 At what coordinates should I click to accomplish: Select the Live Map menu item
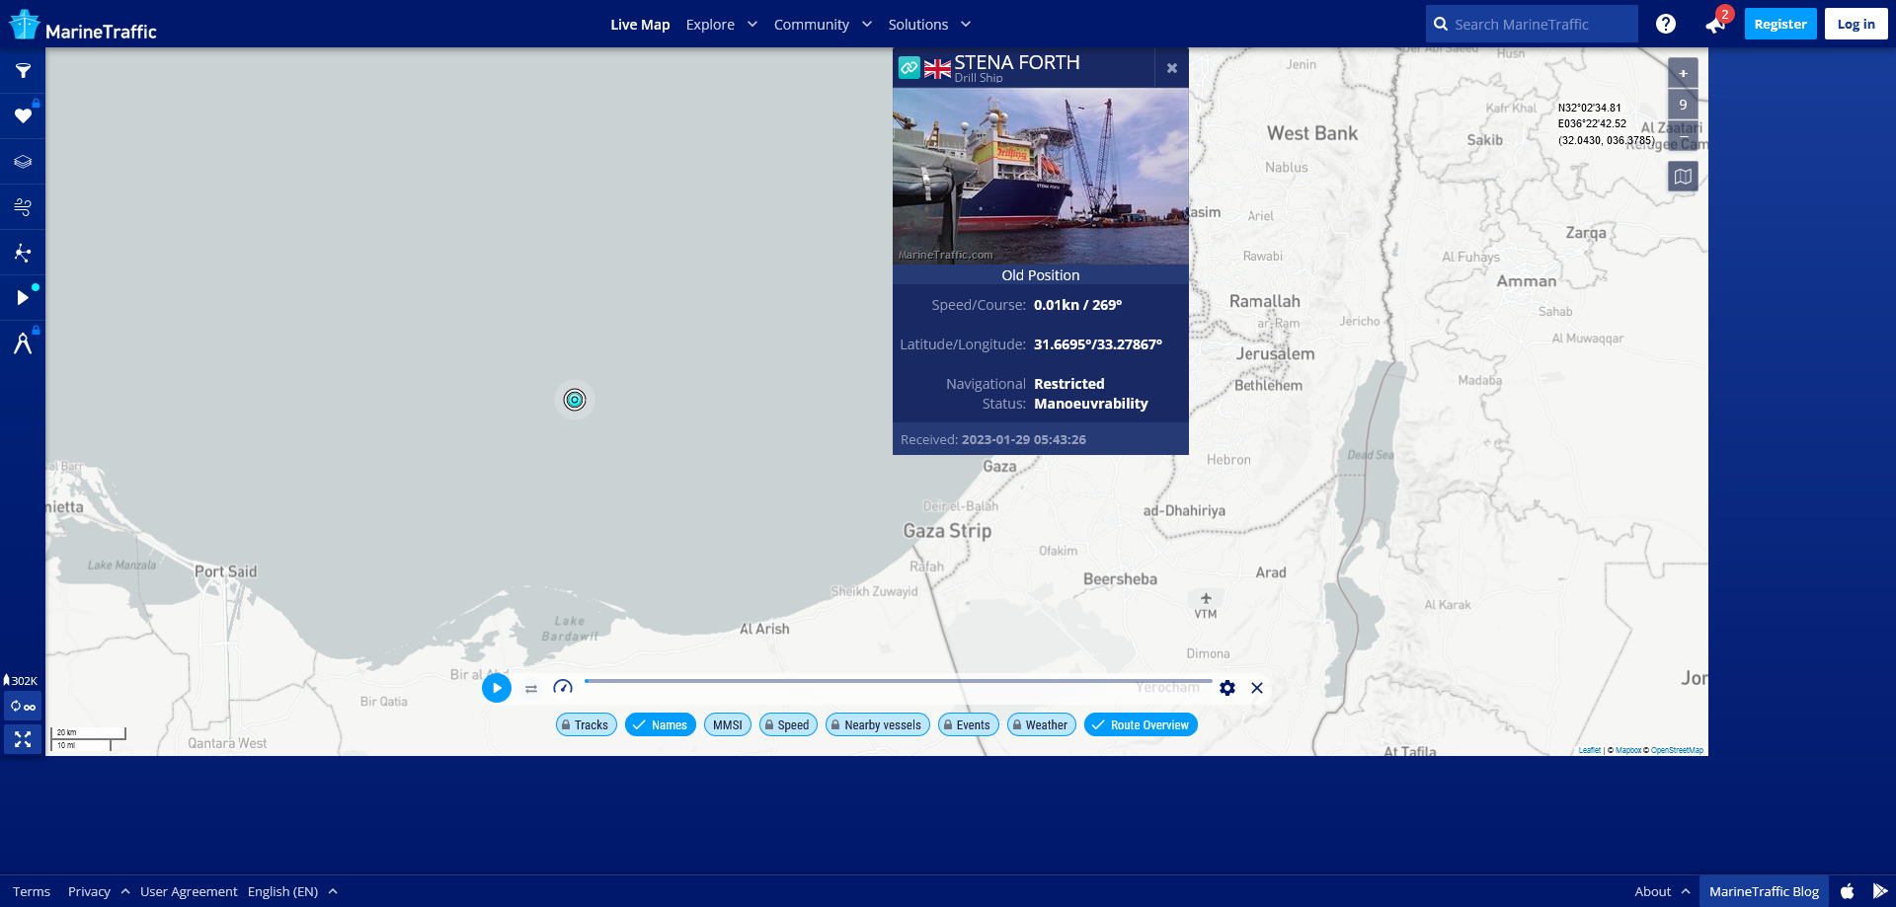(640, 25)
